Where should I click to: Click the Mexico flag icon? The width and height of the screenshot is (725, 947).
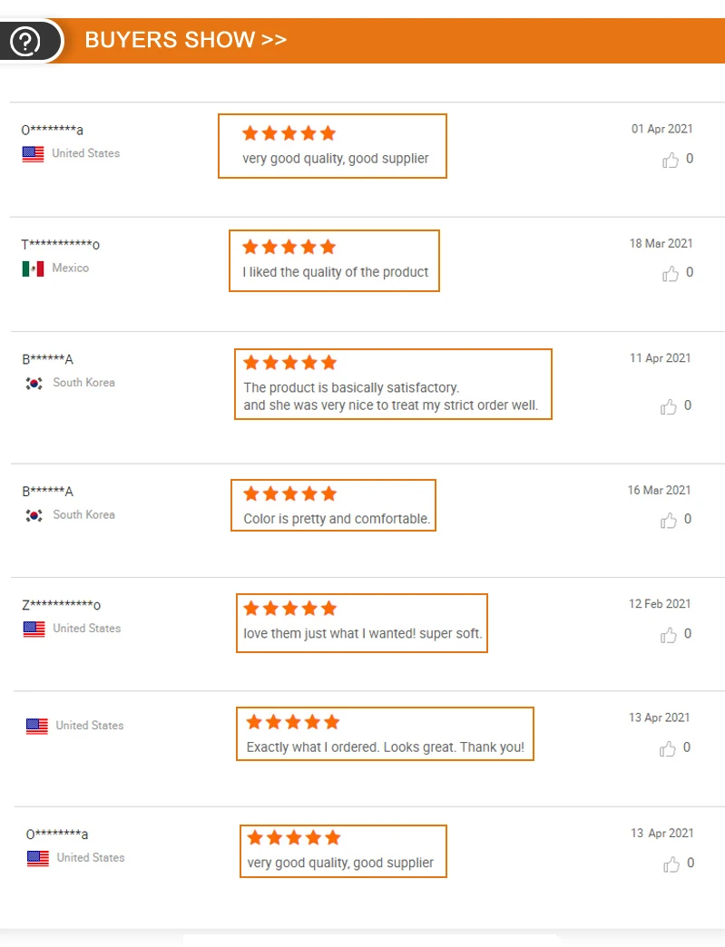tap(34, 268)
